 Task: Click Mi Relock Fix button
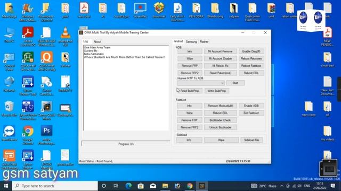tap(220, 66)
